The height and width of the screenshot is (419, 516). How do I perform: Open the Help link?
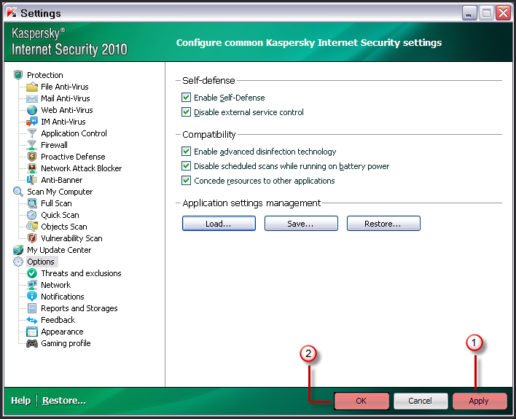[20, 401]
